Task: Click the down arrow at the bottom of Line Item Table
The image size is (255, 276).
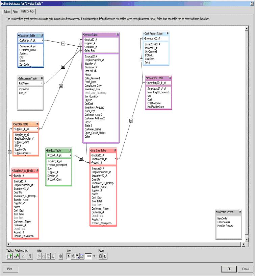Action: point(103,226)
